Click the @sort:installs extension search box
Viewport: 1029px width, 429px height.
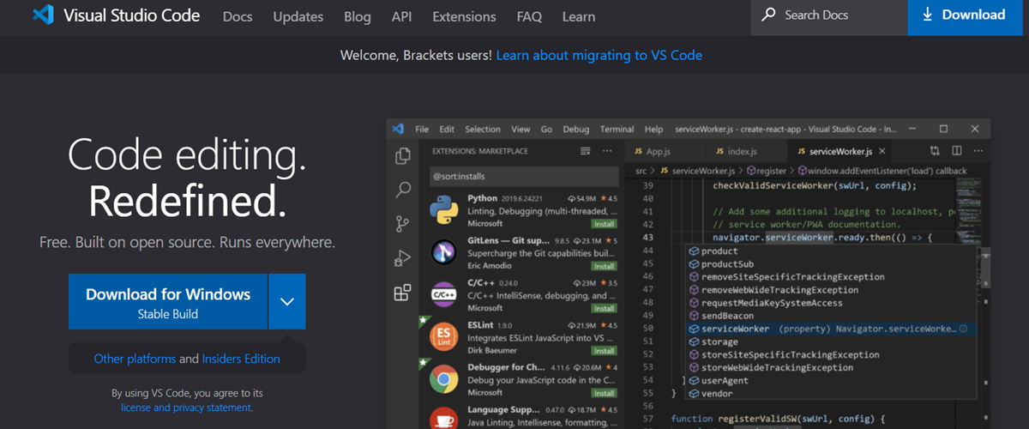click(x=523, y=178)
